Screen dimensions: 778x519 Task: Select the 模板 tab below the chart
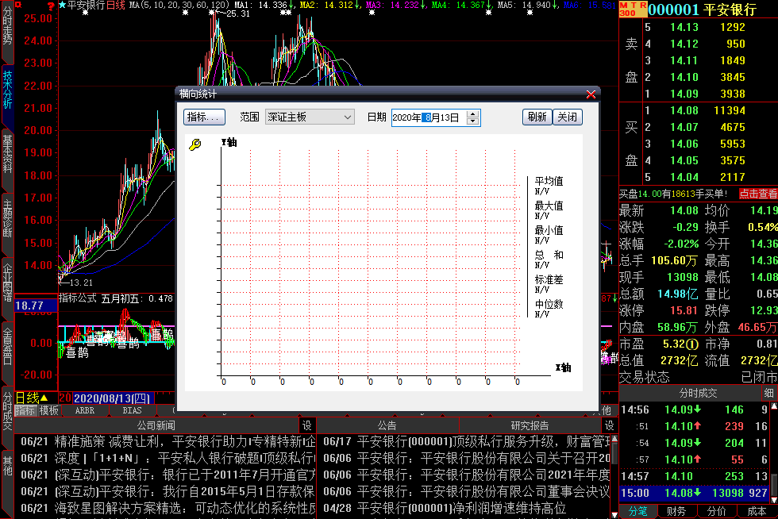[x=48, y=410]
